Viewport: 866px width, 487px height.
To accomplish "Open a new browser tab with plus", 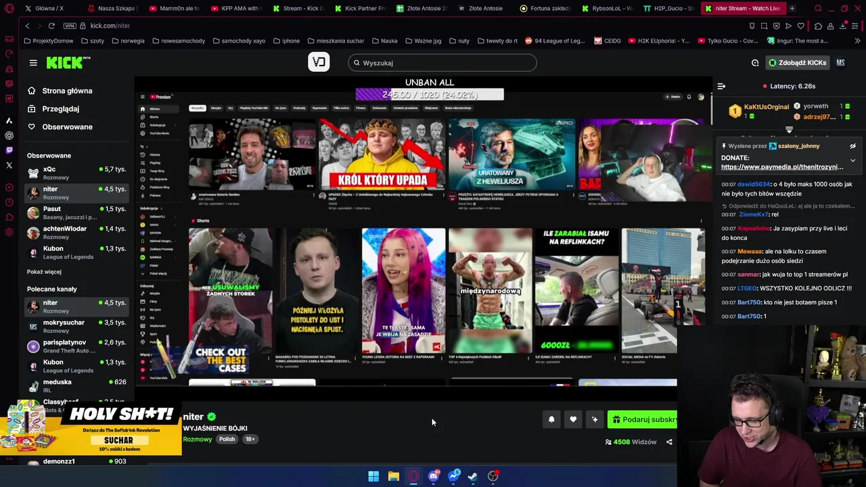I will point(792,9).
